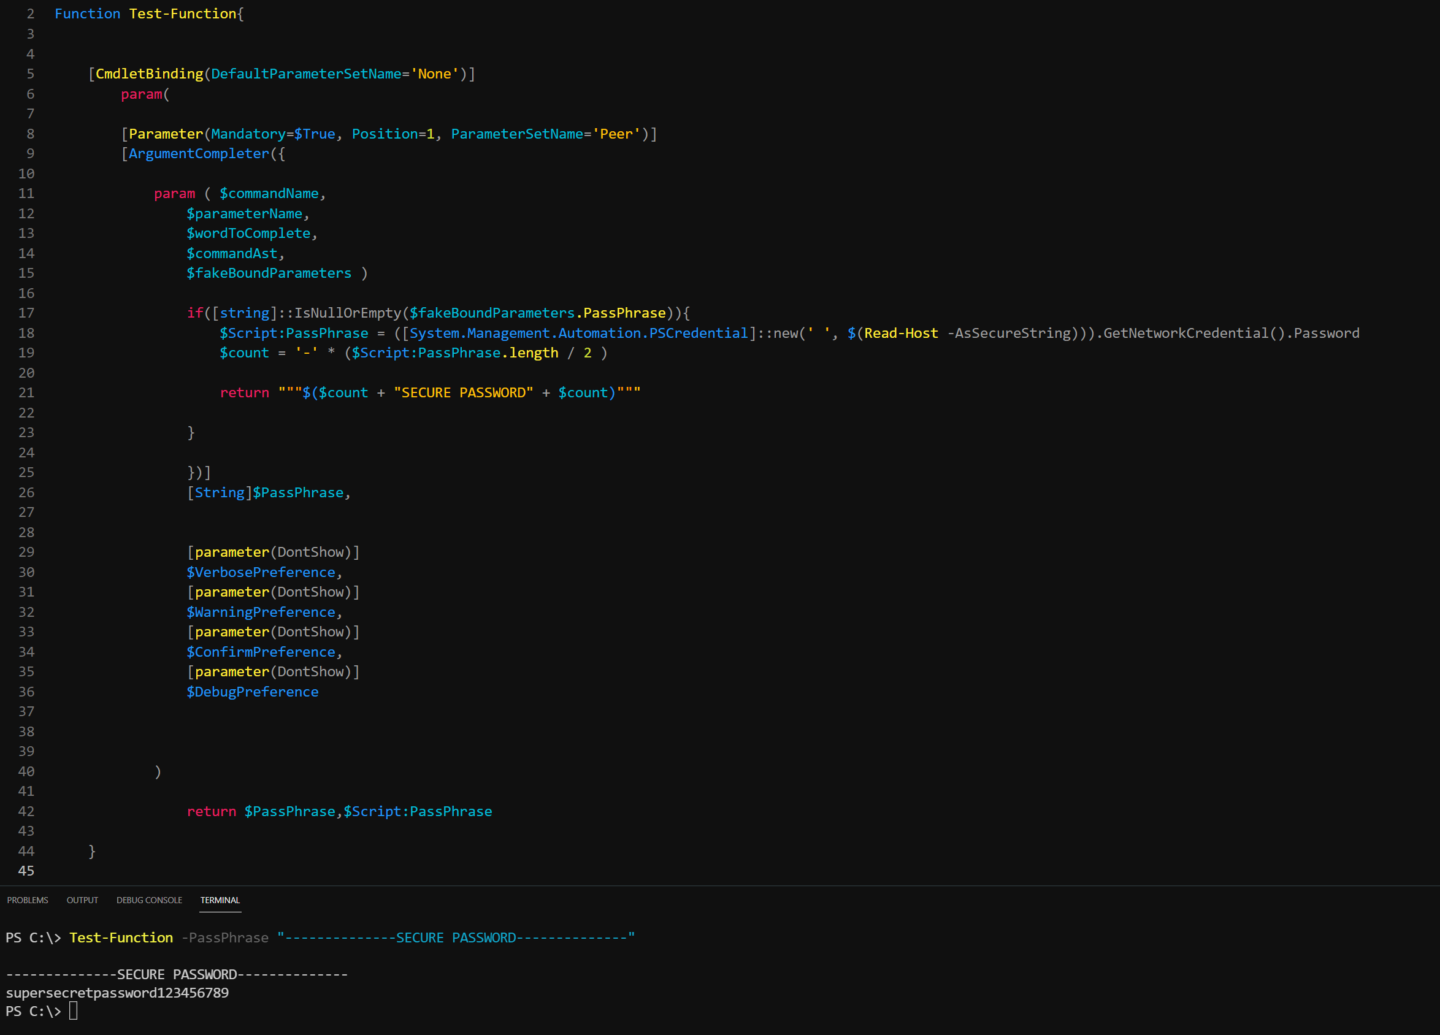
Task: Click 'param' keyword on line 6
Action: 142,94
